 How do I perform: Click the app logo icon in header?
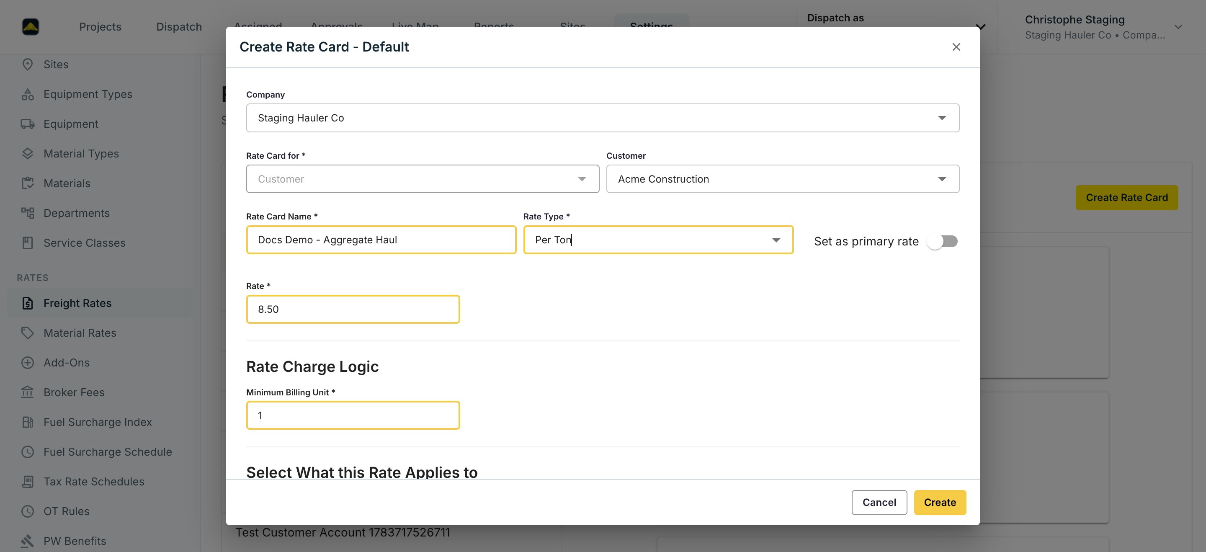point(31,27)
